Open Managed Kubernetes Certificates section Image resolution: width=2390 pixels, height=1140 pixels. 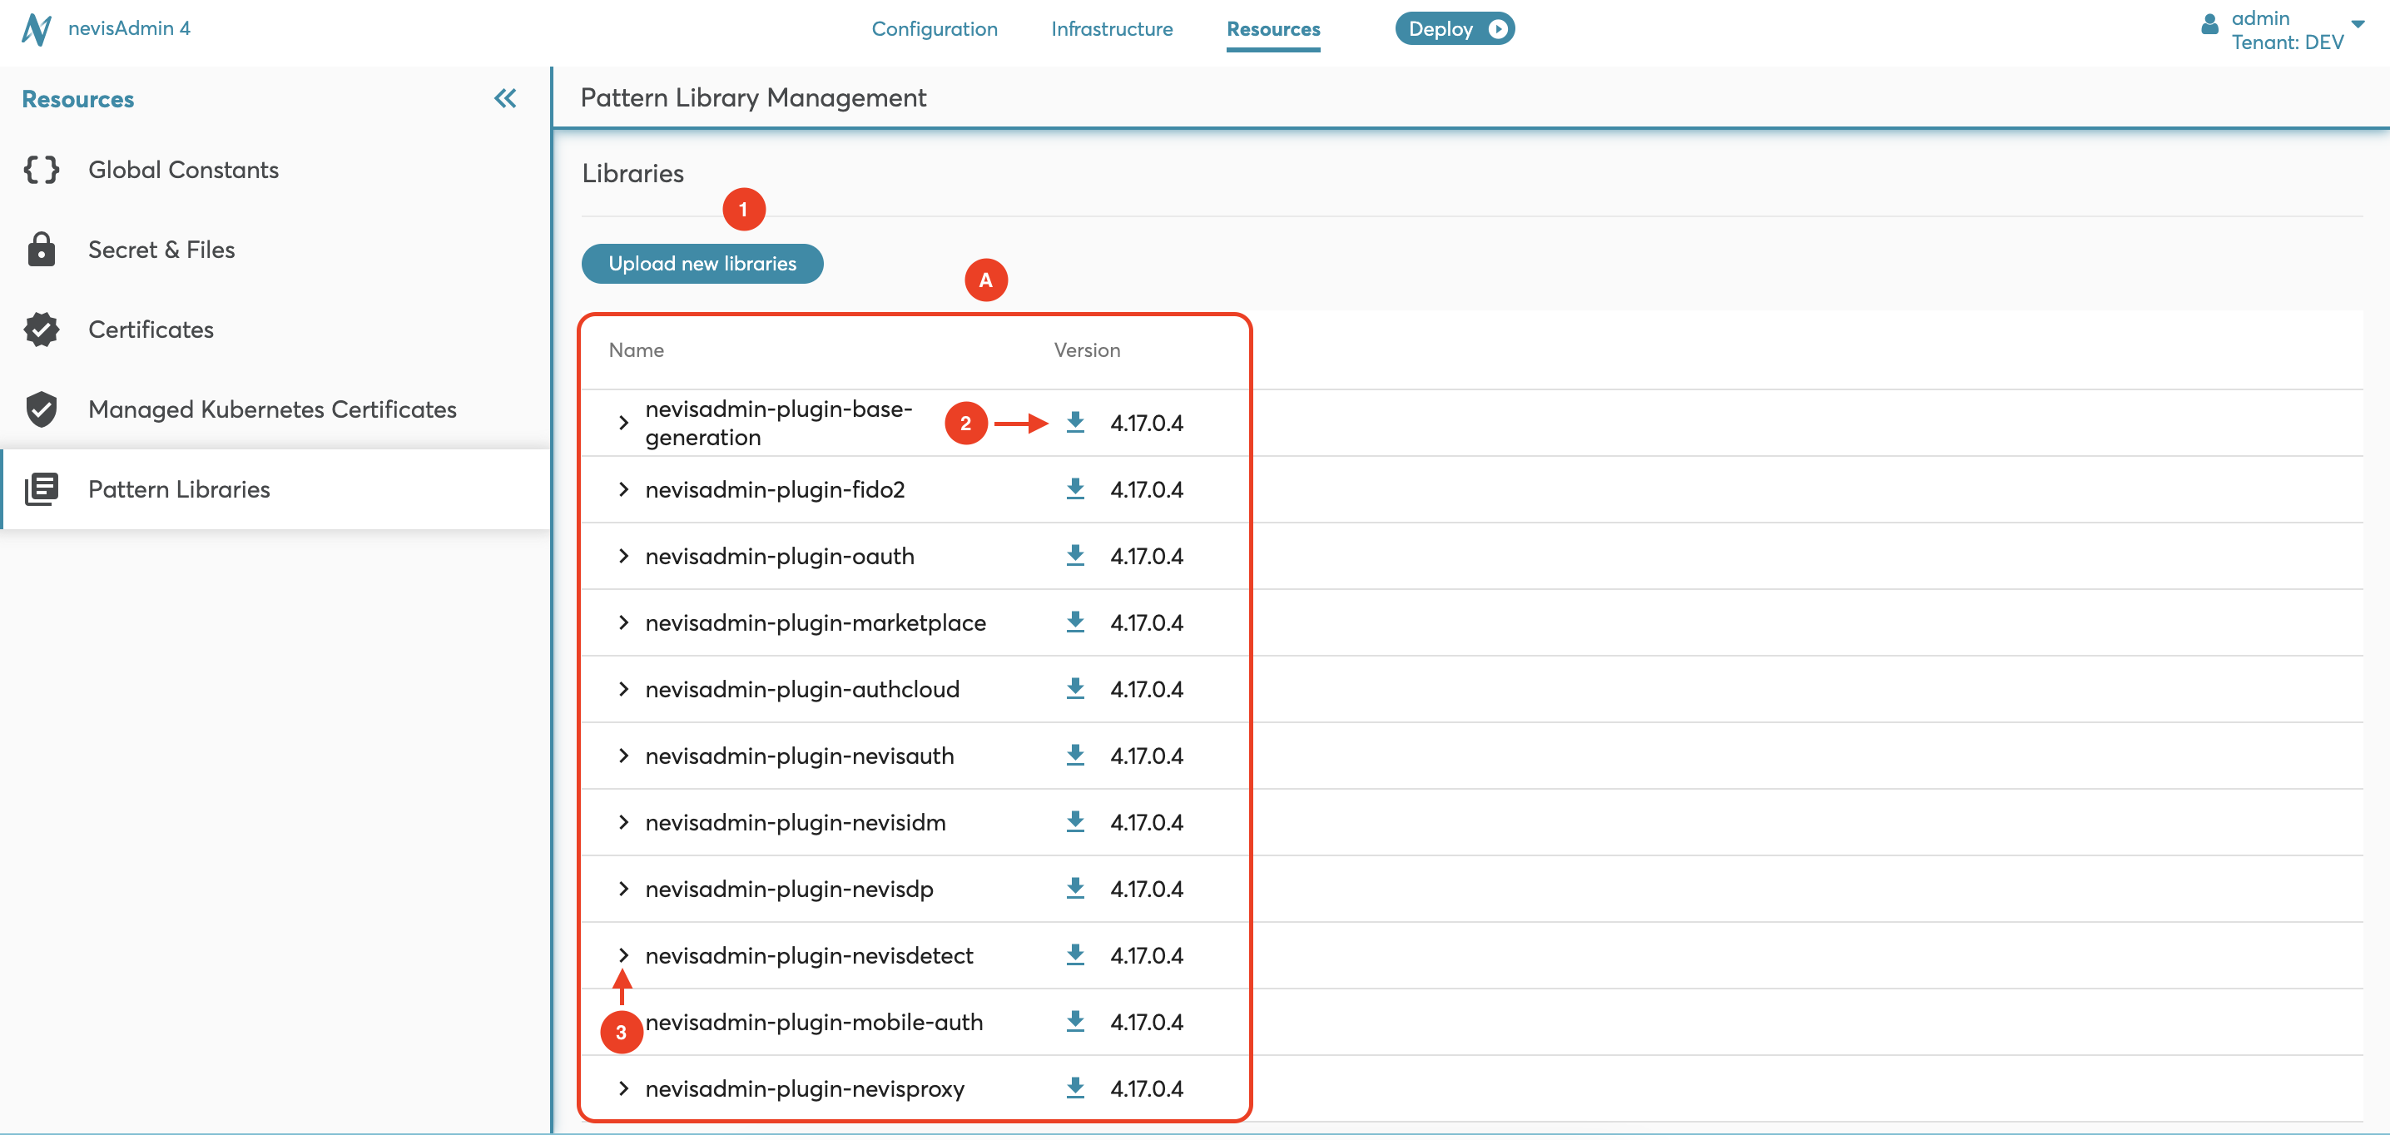tap(272, 409)
